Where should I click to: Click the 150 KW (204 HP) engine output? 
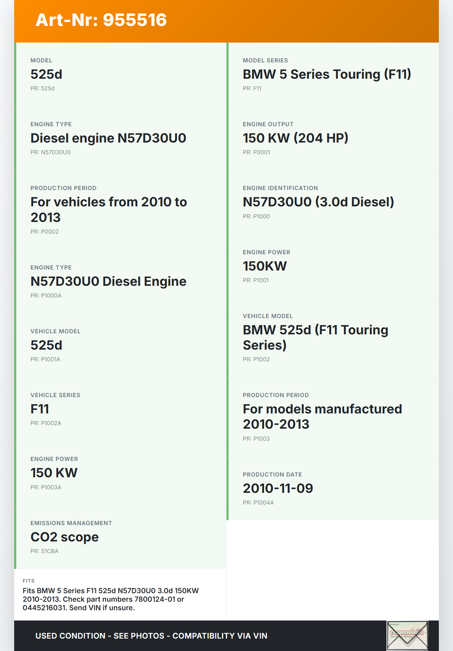pos(295,138)
